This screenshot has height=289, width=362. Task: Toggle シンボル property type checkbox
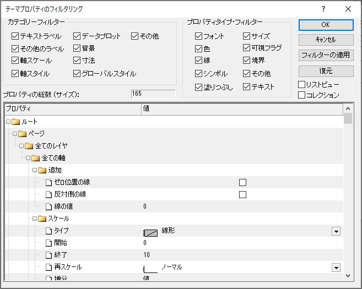click(198, 74)
